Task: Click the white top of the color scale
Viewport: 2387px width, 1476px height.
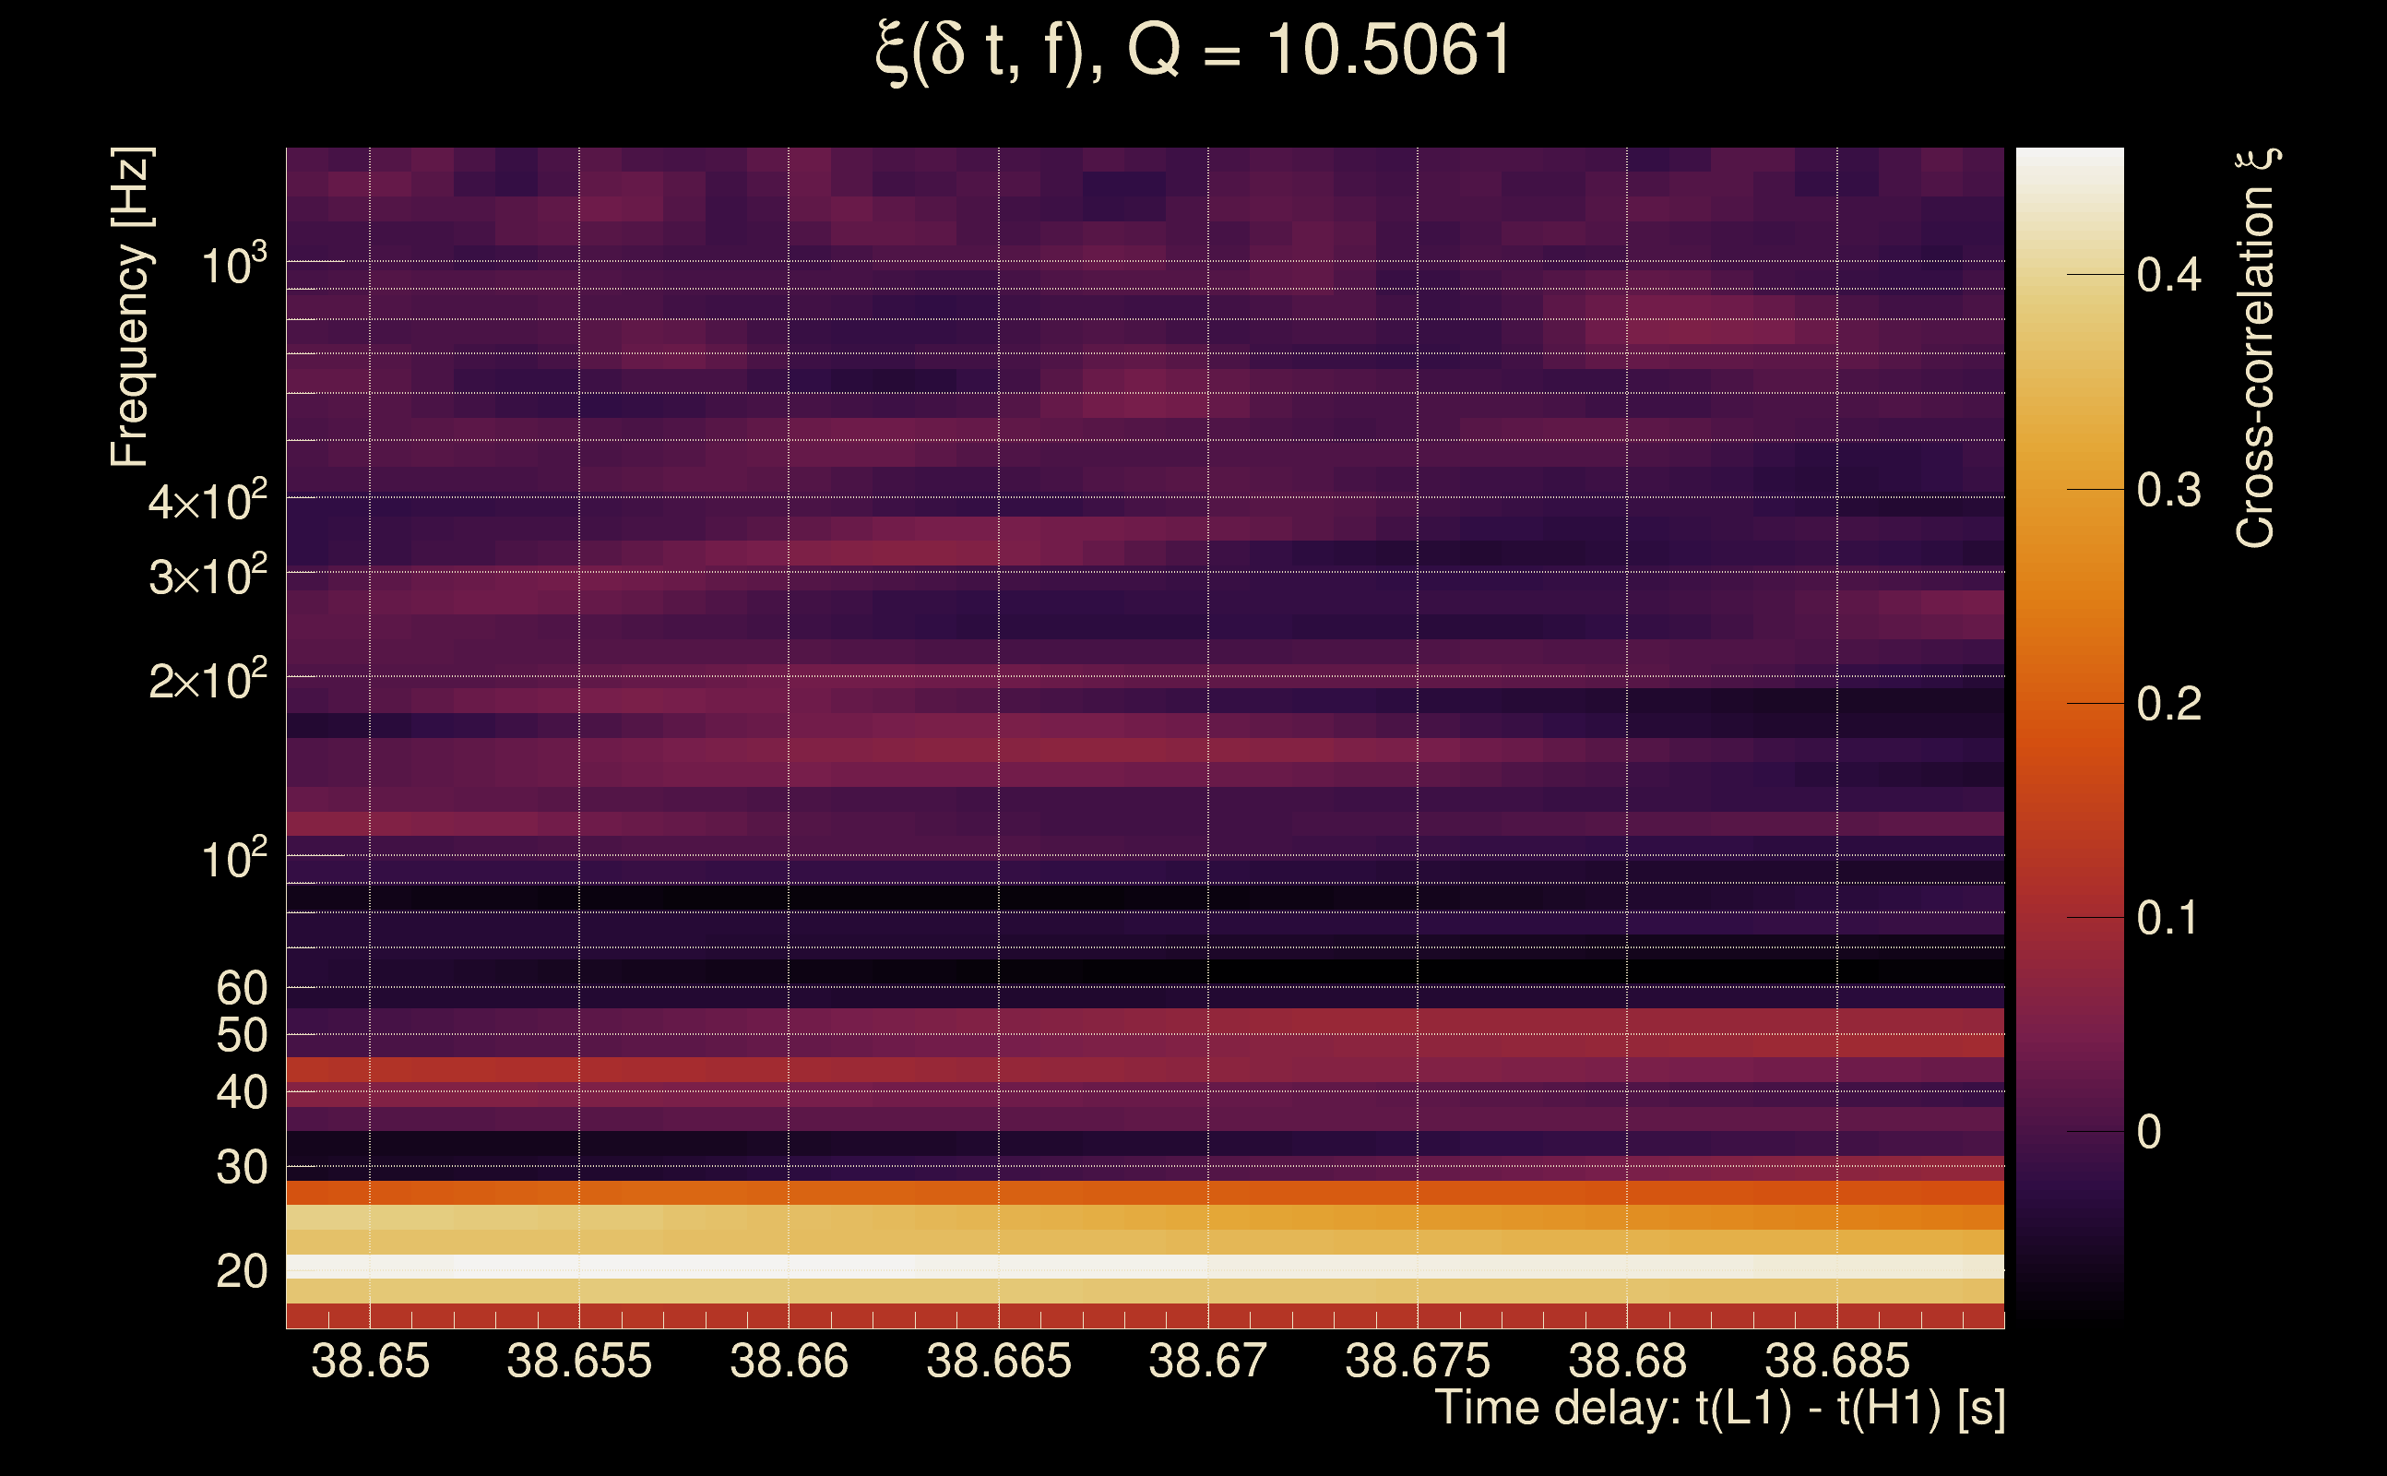Action: pos(2069,163)
